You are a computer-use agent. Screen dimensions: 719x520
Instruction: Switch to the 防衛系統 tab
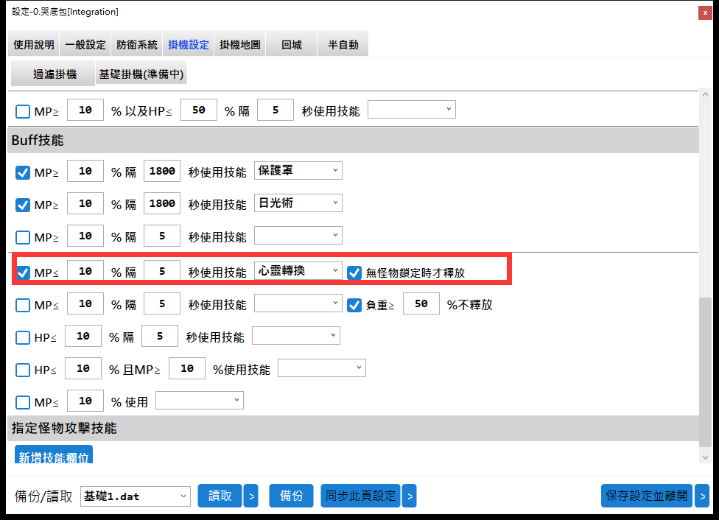(x=137, y=45)
